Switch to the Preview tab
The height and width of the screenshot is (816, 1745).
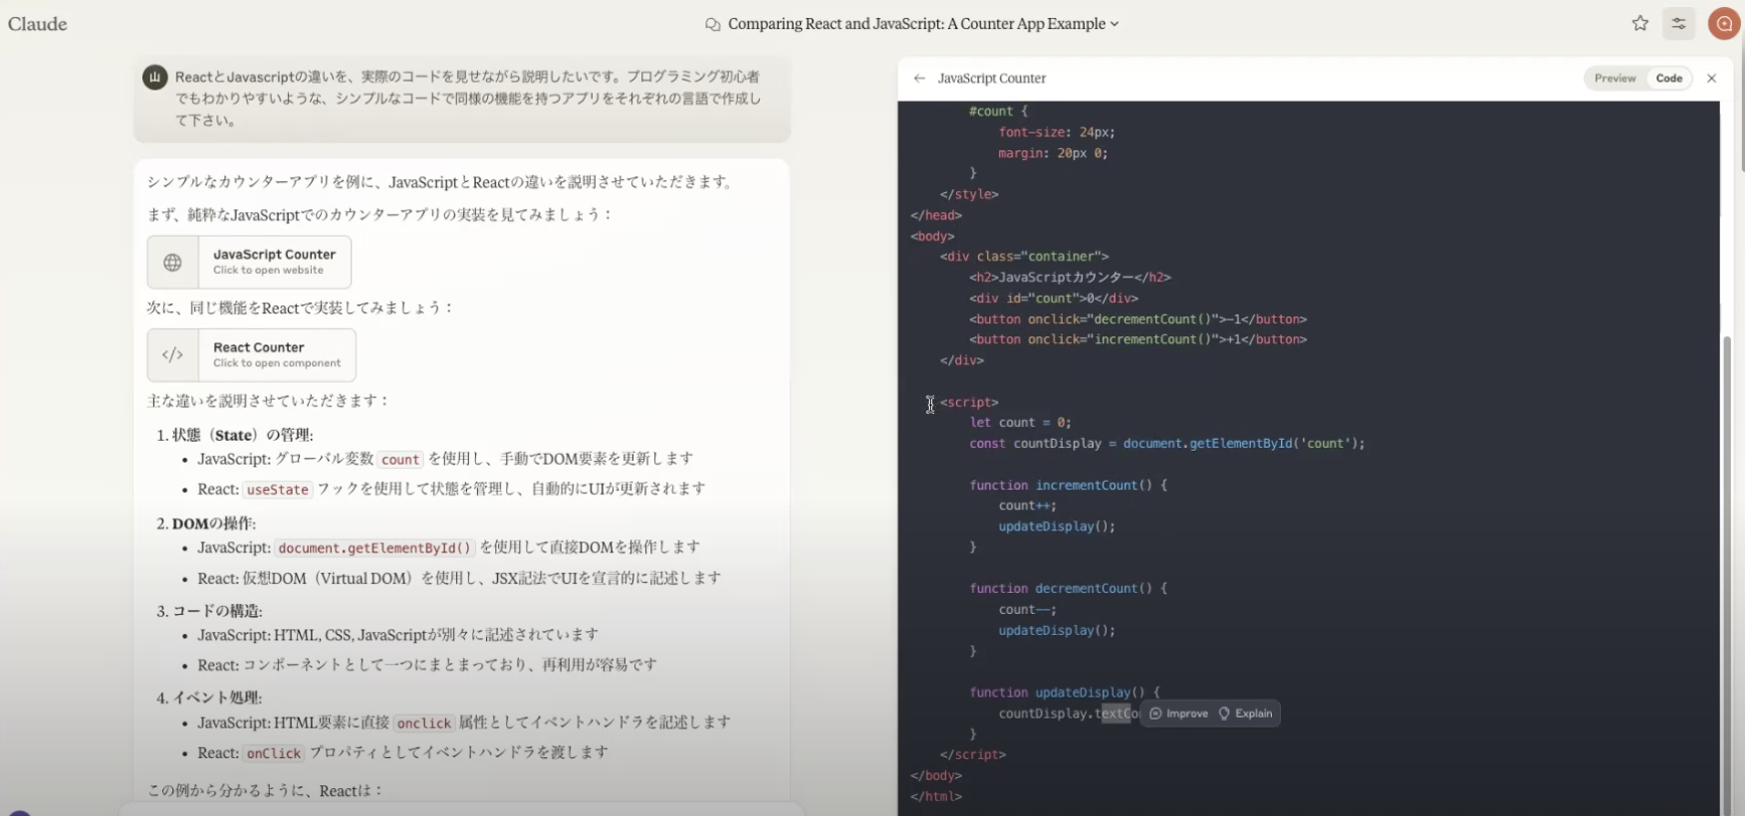1615,78
